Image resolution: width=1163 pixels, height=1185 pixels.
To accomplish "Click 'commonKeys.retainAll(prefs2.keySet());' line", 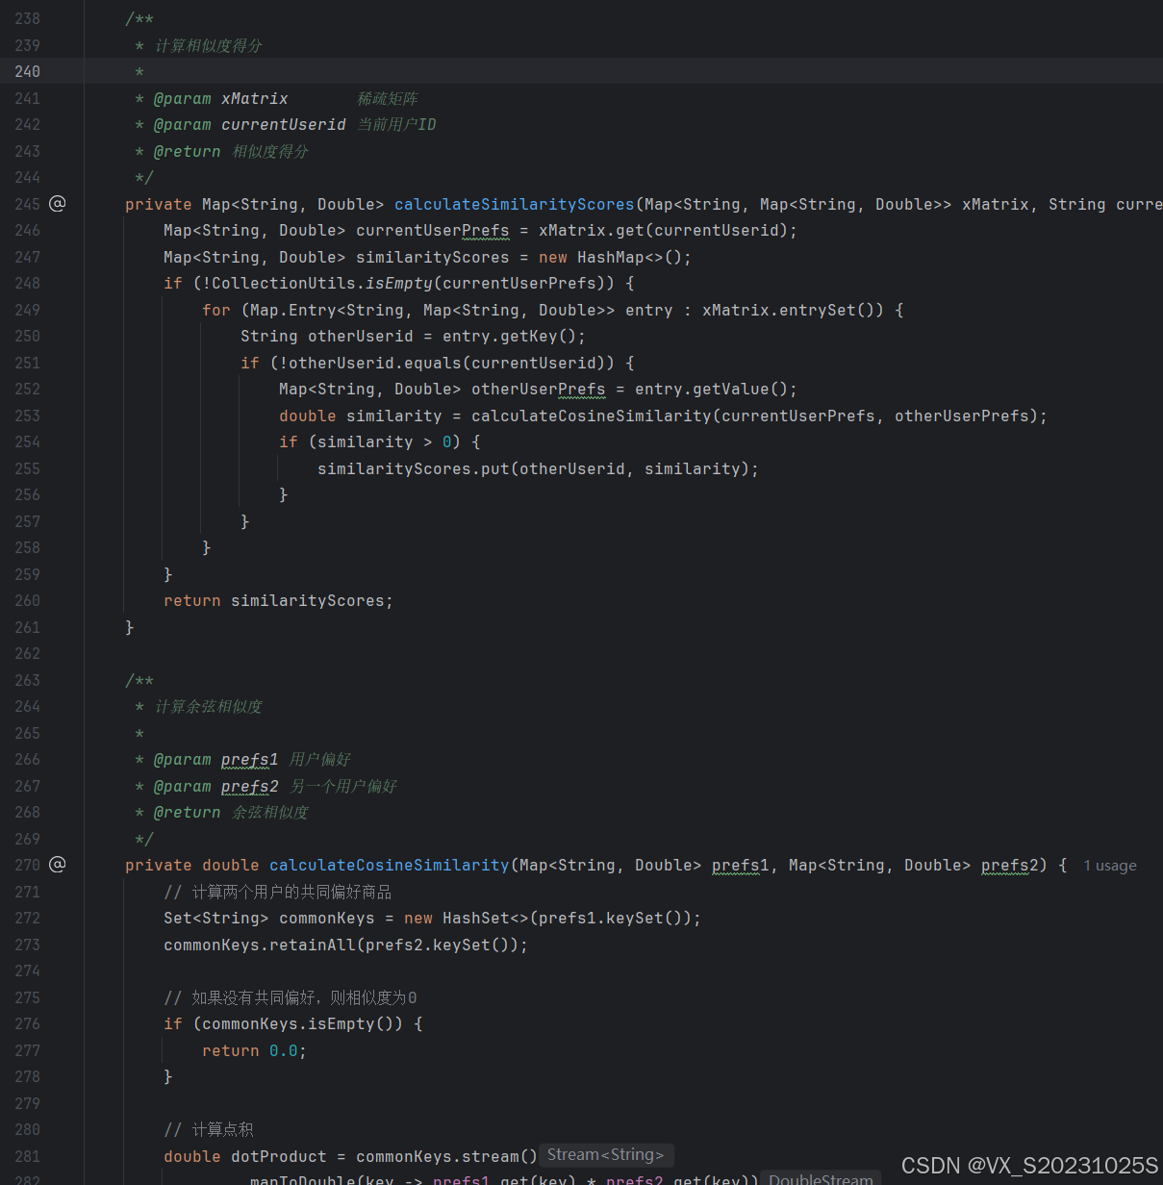I will pyautogui.click(x=345, y=945).
